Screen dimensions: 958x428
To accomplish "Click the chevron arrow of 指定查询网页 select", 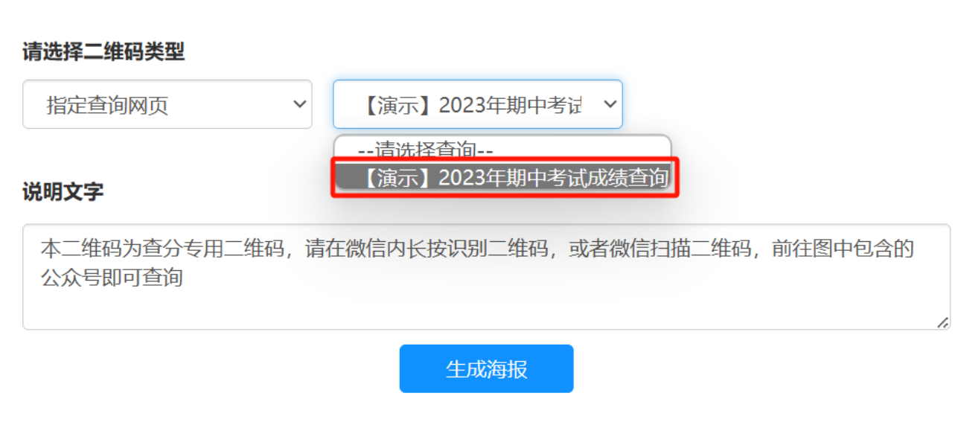I will tap(299, 104).
